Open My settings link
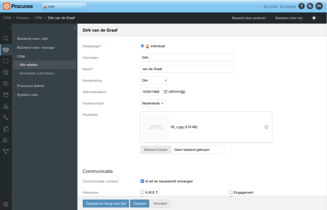Viewport: 327px width, 210px height. (x=288, y=7)
